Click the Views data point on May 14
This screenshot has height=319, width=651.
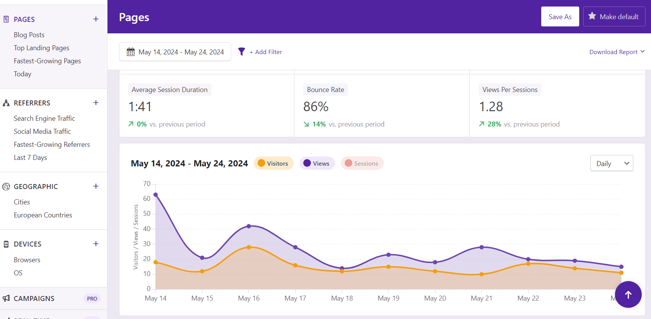155,195
